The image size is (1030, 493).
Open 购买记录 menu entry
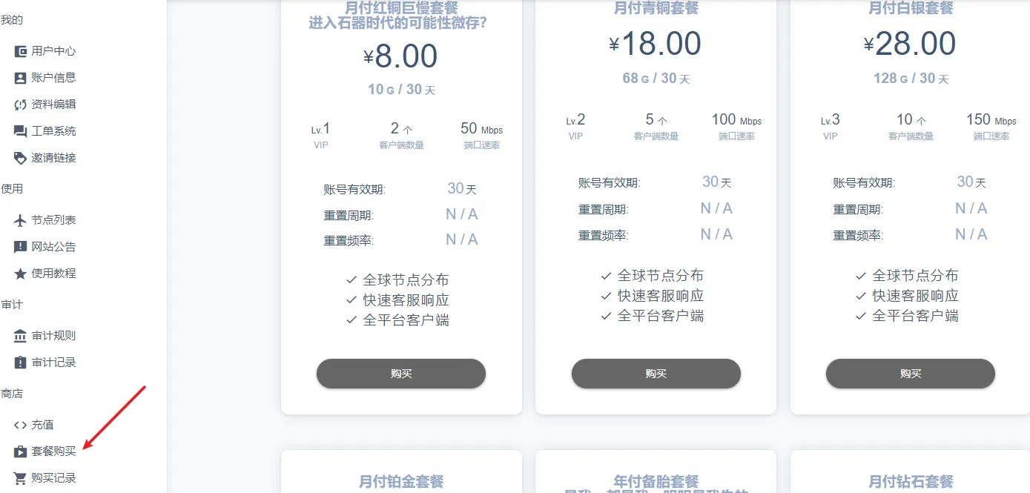(x=45, y=478)
